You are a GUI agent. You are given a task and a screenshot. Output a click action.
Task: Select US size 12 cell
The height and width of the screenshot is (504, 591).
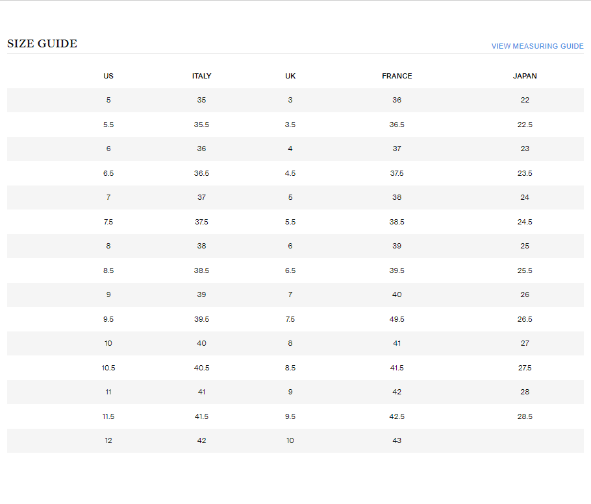pos(108,440)
